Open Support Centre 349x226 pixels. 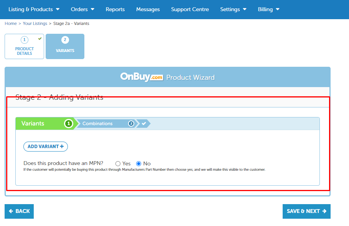coord(190,9)
